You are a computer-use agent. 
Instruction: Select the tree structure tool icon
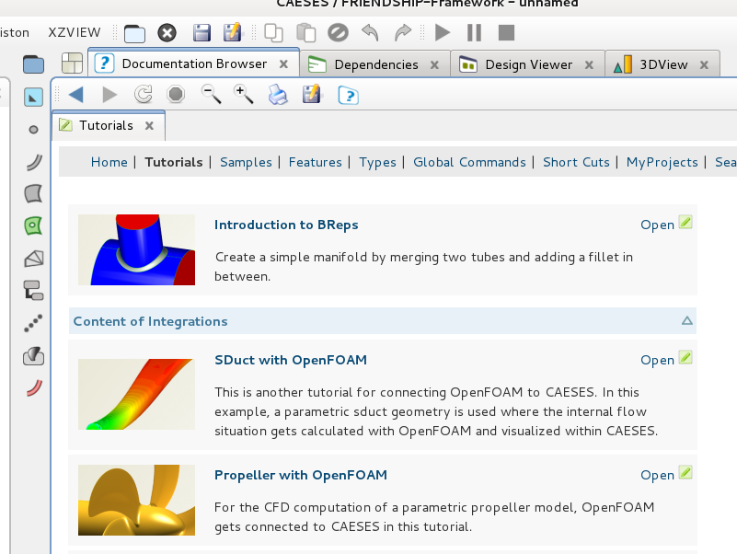click(33, 290)
